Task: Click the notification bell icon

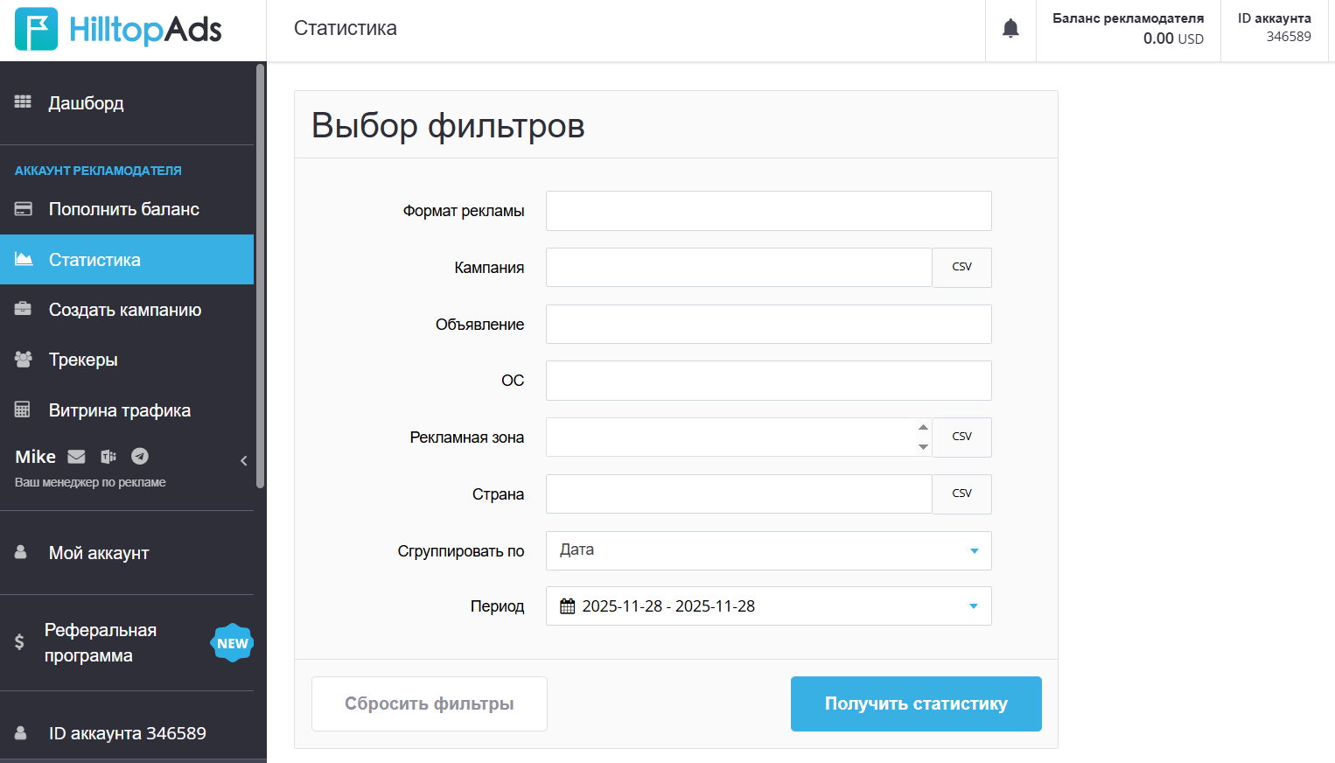Action: (1010, 29)
